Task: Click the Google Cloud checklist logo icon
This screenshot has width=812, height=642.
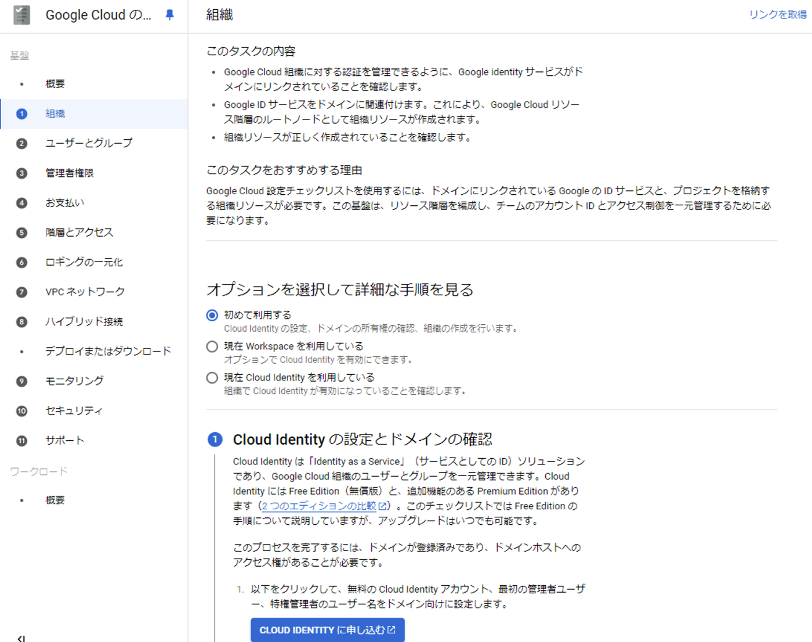Action: point(21,15)
